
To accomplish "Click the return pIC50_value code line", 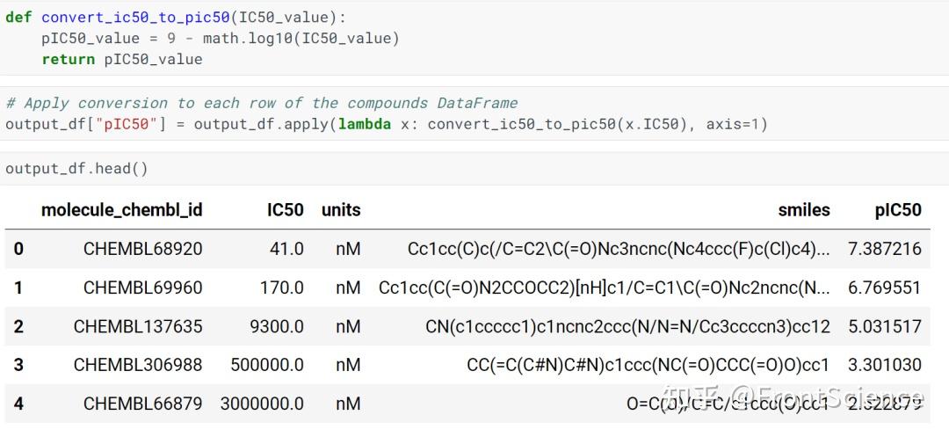I will tap(121, 59).
